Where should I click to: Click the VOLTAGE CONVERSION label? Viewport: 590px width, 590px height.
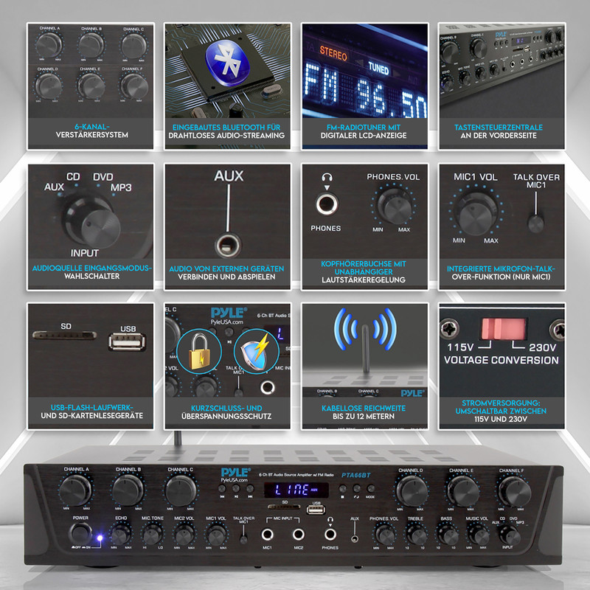tap(502, 360)
